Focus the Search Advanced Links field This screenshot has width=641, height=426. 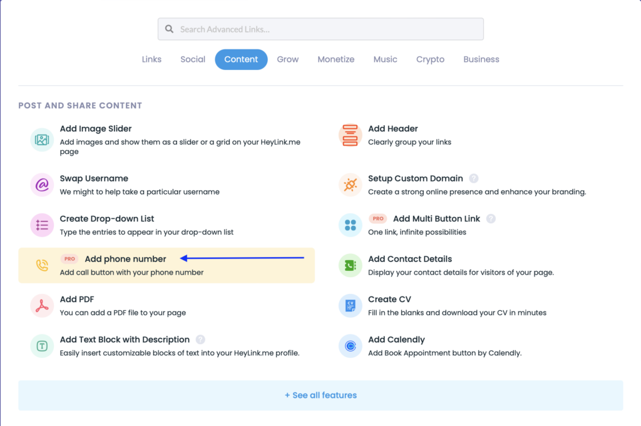click(x=320, y=29)
